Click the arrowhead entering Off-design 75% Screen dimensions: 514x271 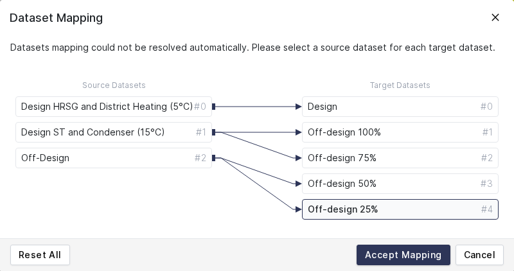pyautogui.click(x=298, y=158)
